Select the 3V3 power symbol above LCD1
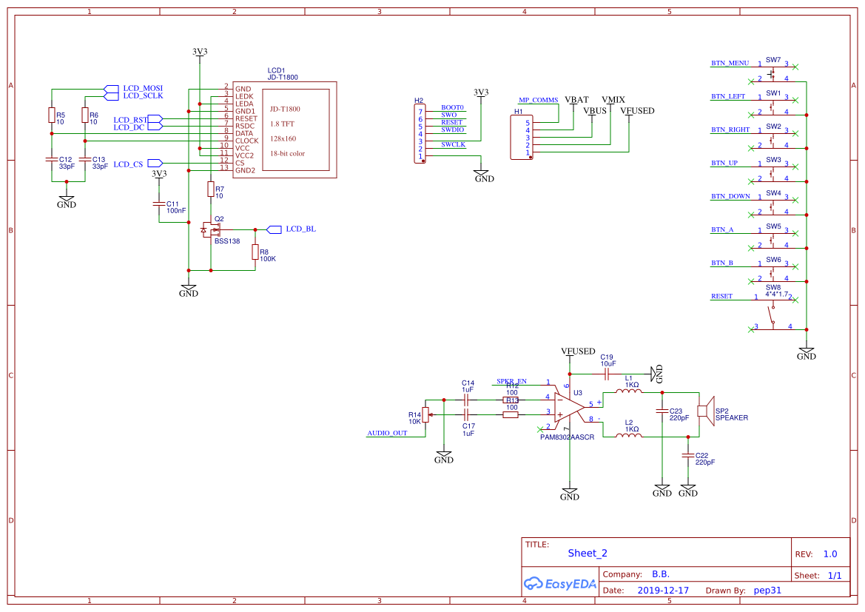Viewport: 865px width, 612px height. click(198, 53)
